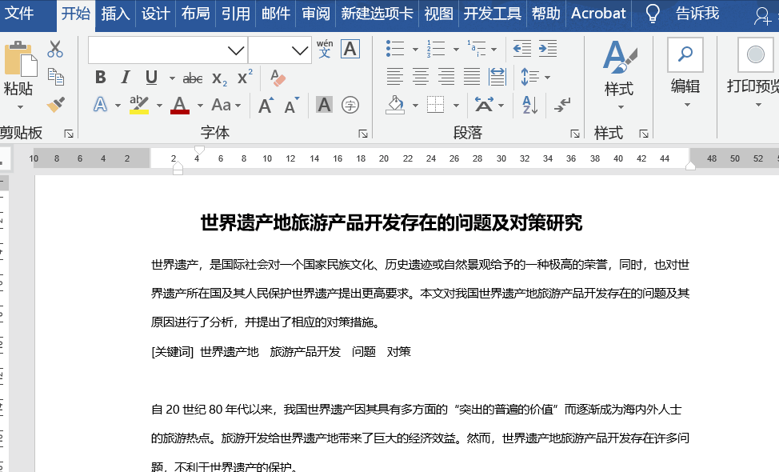This screenshot has width=779, height=472.
Task: Click the Clear Formatting eraser icon
Action: [x=278, y=78]
